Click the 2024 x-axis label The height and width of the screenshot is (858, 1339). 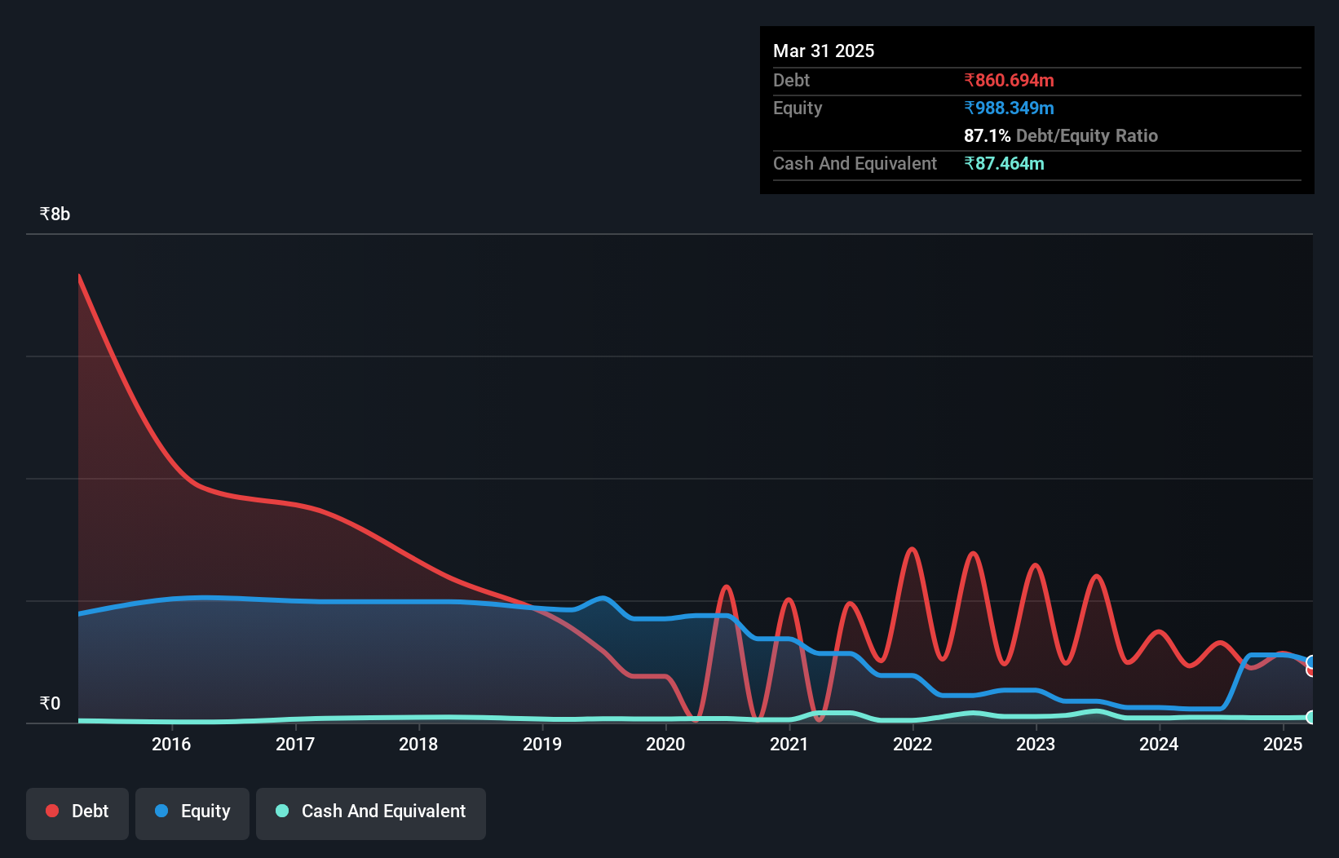[1159, 744]
